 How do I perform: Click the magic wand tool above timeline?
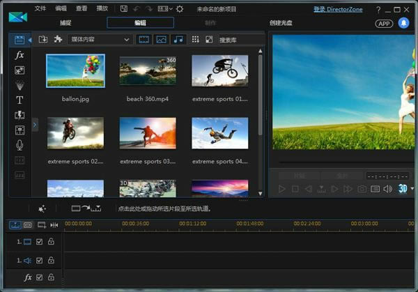click(42, 208)
